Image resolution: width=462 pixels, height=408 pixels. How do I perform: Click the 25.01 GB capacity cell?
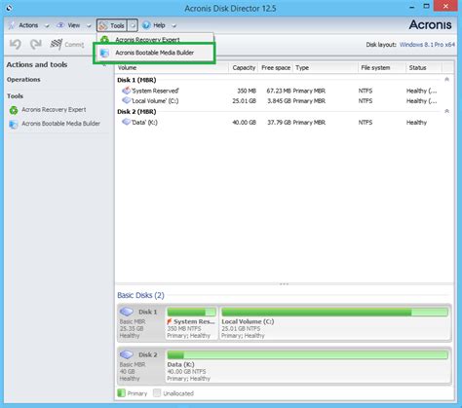tap(245, 101)
